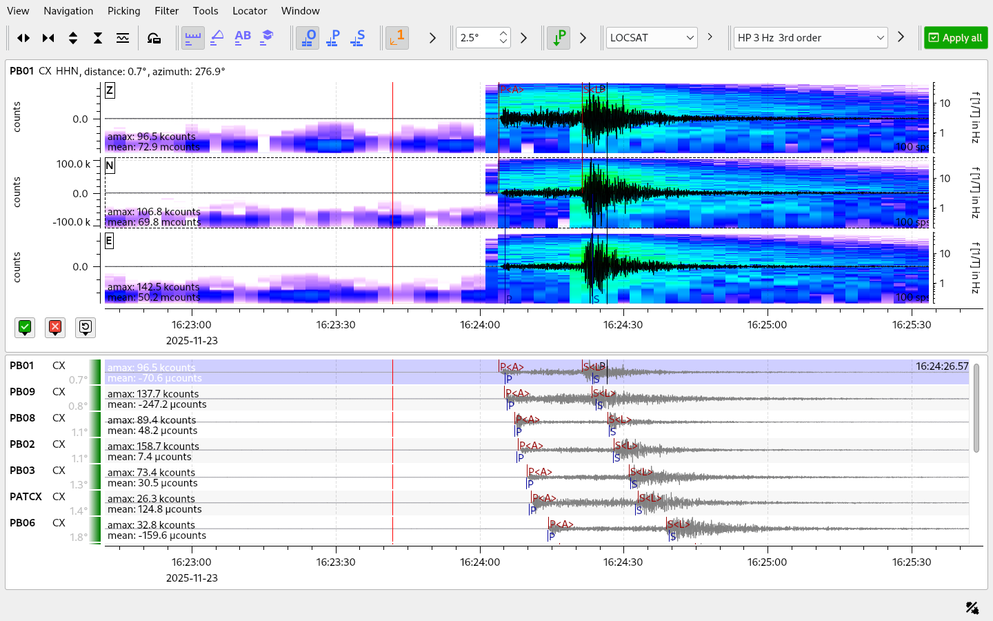Click the horizontal expand arrows icon
This screenshot has width=993, height=621.
[x=23, y=38]
